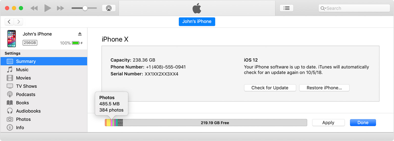This screenshot has height=141, width=394.
Task: Click the volume slider knob
Action: coord(85,8)
